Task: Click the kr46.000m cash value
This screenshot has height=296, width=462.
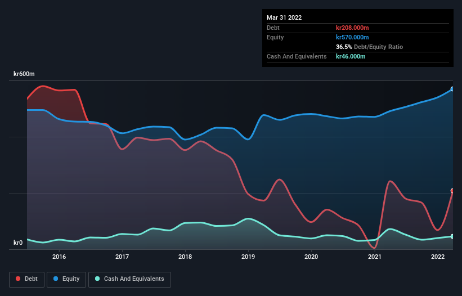Action: [x=351, y=56]
